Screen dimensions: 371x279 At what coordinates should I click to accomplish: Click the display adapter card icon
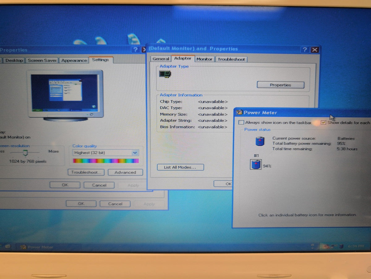point(165,74)
